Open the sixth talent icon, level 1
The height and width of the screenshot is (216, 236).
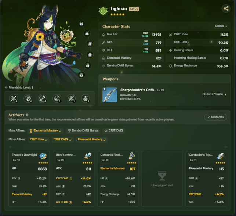point(86,98)
